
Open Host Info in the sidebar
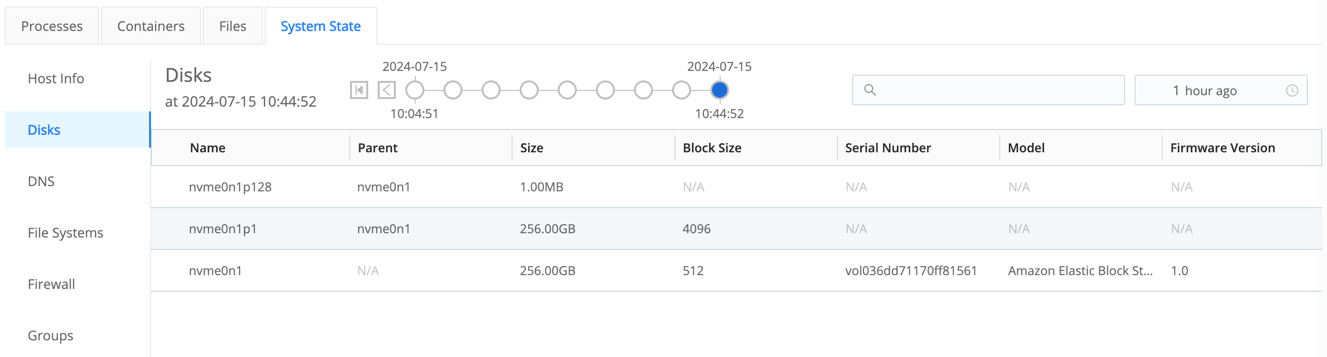click(x=56, y=79)
